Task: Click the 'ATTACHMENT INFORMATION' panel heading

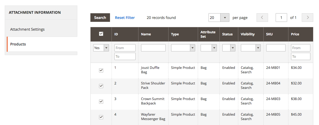Action: point(35,12)
